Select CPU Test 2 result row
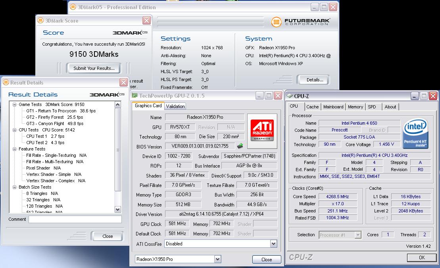The width and height of the screenshot is (440, 268). pyautogui.click(x=45, y=143)
